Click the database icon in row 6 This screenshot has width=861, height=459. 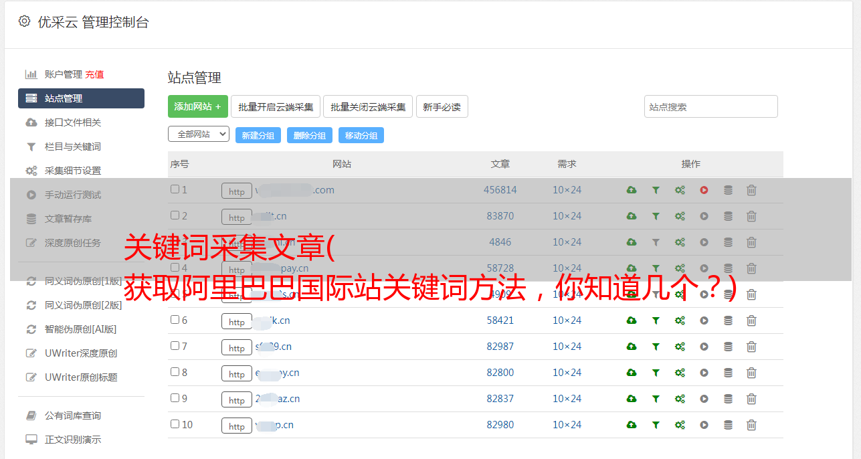pos(728,320)
